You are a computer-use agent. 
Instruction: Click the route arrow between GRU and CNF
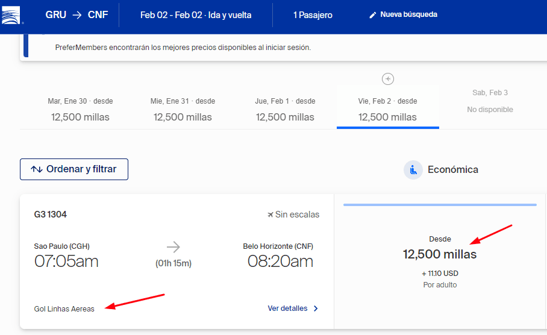[x=77, y=15]
